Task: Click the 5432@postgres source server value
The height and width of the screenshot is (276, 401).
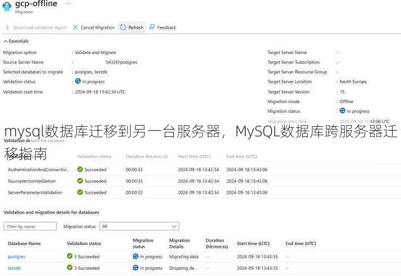Action: point(121,62)
